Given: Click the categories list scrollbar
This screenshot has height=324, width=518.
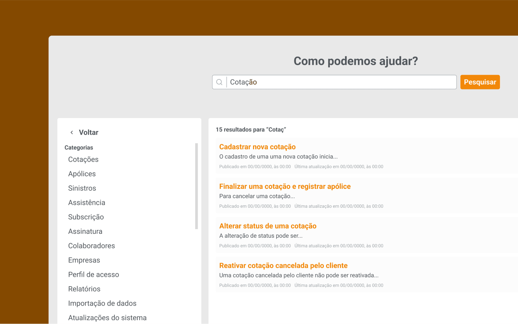Looking at the screenshot, I should 196,186.
